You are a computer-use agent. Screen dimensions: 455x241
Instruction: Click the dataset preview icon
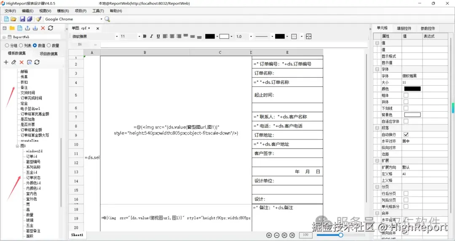[29, 62]
